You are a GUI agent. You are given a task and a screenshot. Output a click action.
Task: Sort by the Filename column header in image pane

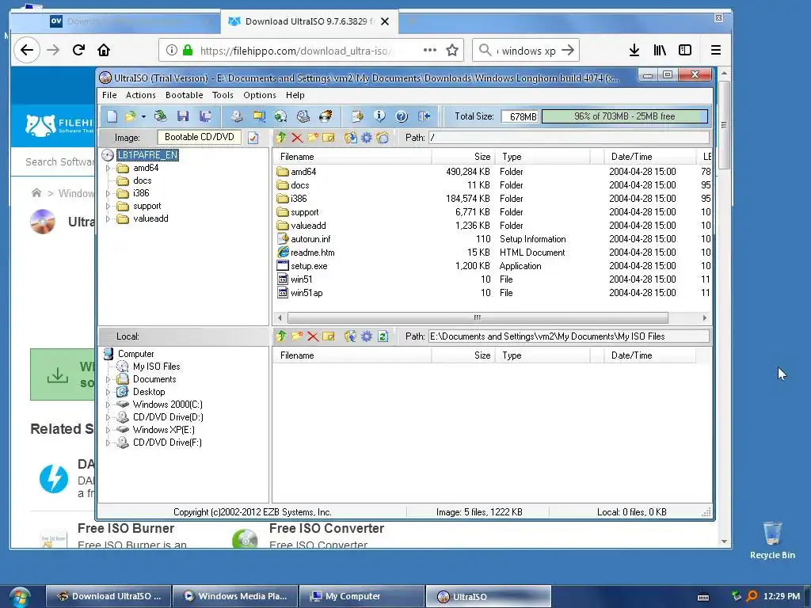tap(352, 157)
